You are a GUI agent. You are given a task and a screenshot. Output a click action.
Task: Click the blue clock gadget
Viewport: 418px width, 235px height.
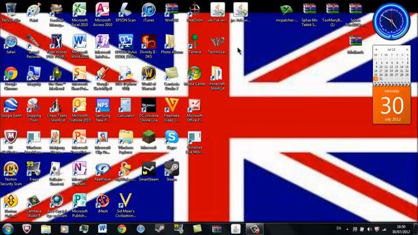tap(391, 22)
